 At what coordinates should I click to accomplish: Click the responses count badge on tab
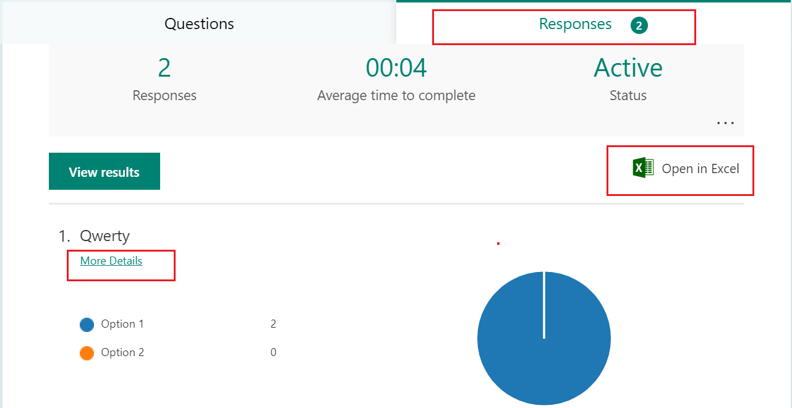639,25
